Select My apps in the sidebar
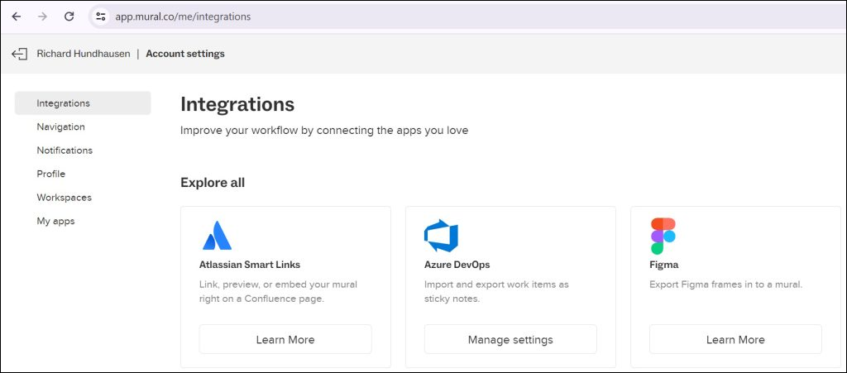Viewport: 847px width, 373px height. [55, 222]
